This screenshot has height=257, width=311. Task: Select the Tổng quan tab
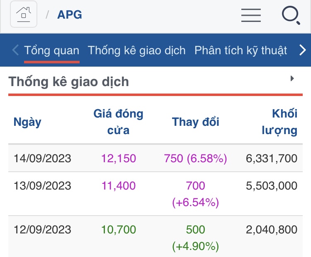[x=52, y=50]
